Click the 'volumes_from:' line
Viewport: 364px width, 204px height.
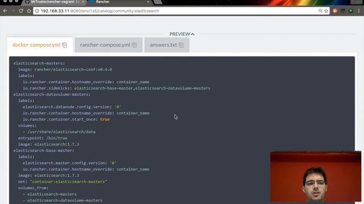pos(33,188)
